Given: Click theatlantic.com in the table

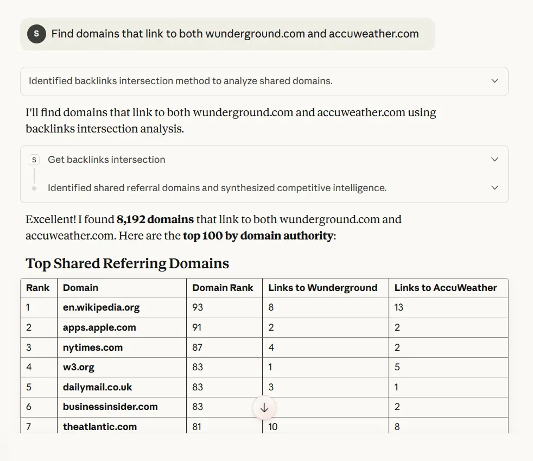Looking at the screenshot, I should 100,427.
